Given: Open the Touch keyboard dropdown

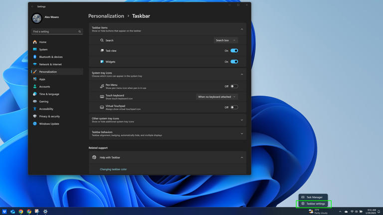Looking at the screenshot, I should 216,97.
